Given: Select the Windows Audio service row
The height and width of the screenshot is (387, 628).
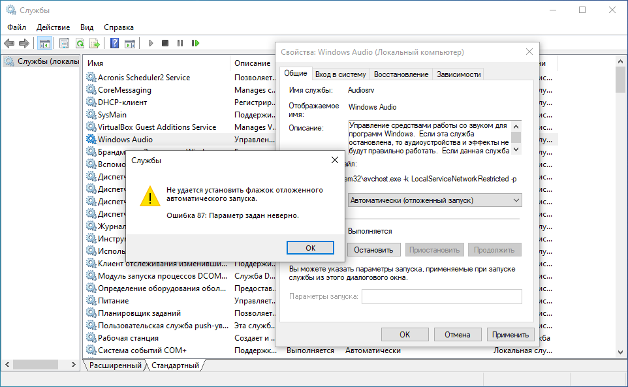Looking at the screenshot, I should pos(180,139).
